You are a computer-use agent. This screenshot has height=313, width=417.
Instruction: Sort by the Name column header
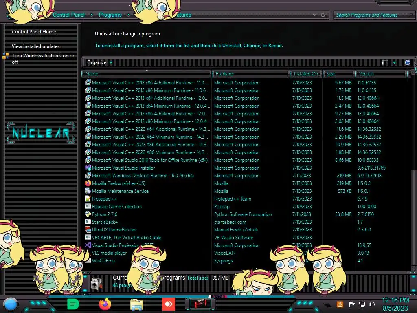146,74
